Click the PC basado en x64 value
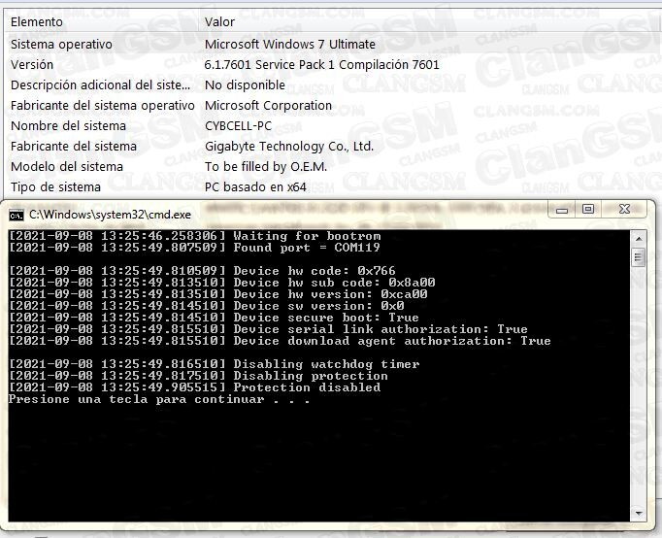The height and width of the screenshot is (538, 662). coord(255,186)
